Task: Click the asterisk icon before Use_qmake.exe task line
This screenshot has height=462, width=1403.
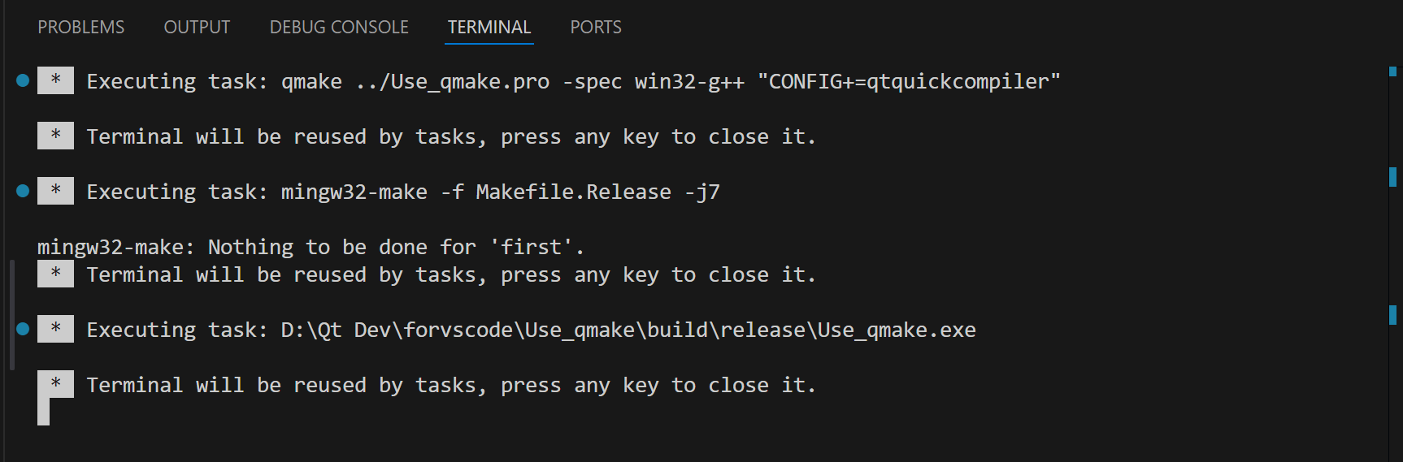Action: point(55,329)
